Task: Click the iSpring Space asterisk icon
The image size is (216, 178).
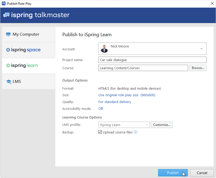Action: point(8,50)
